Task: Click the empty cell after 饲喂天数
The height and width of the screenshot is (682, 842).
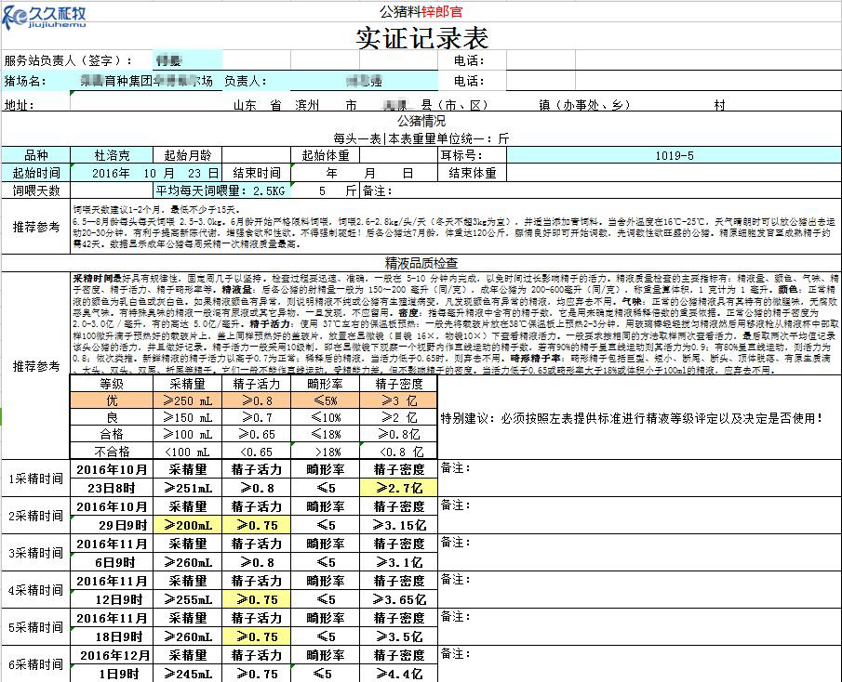Action: [112, 190]
